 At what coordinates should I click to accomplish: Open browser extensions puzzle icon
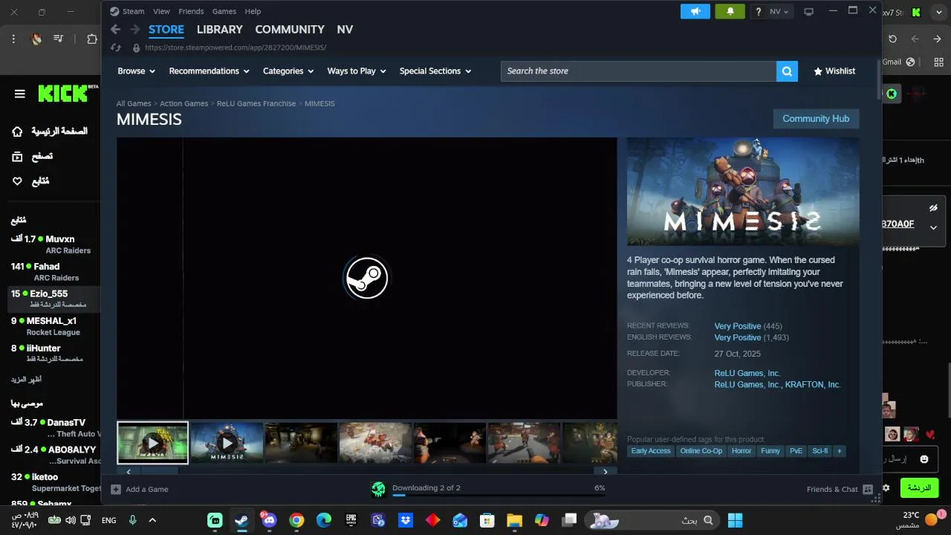tap(92, 39)
